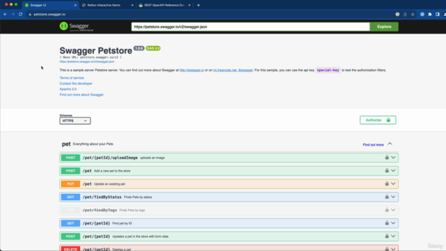Viewport: 446px width, 251px height.
Task: Open the http://swagger.io link
Action: 192,70
